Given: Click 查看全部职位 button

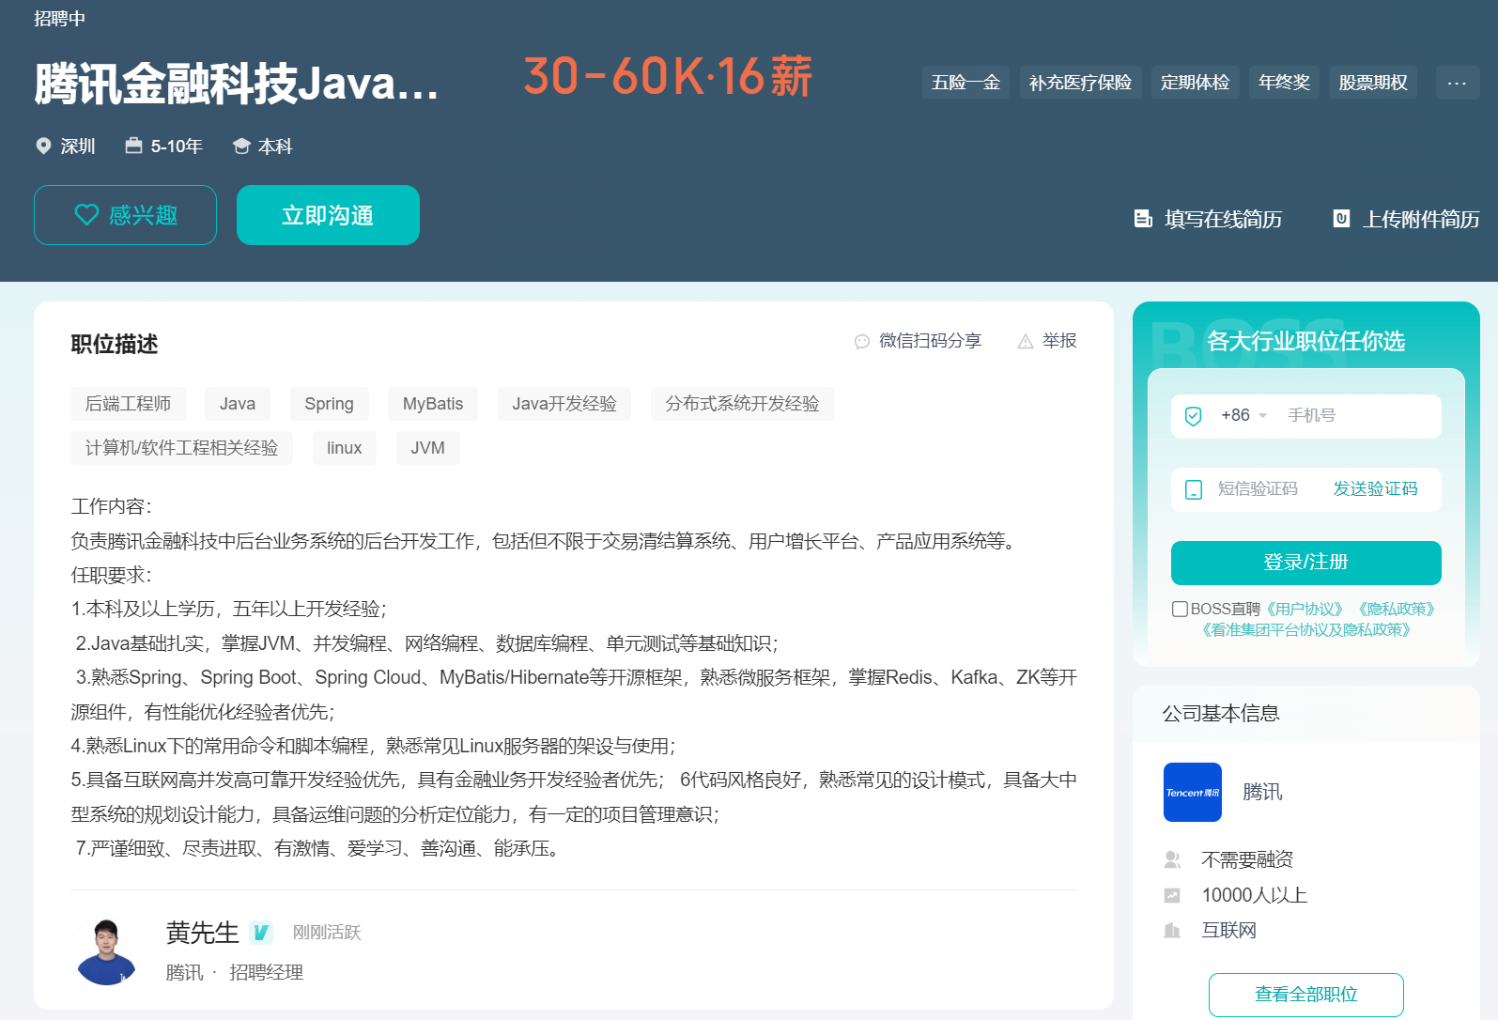Looking at the screenshot, I should click(x=1305, y=995).
